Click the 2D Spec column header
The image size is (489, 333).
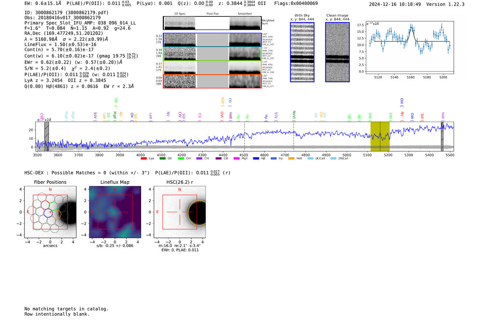180,14
